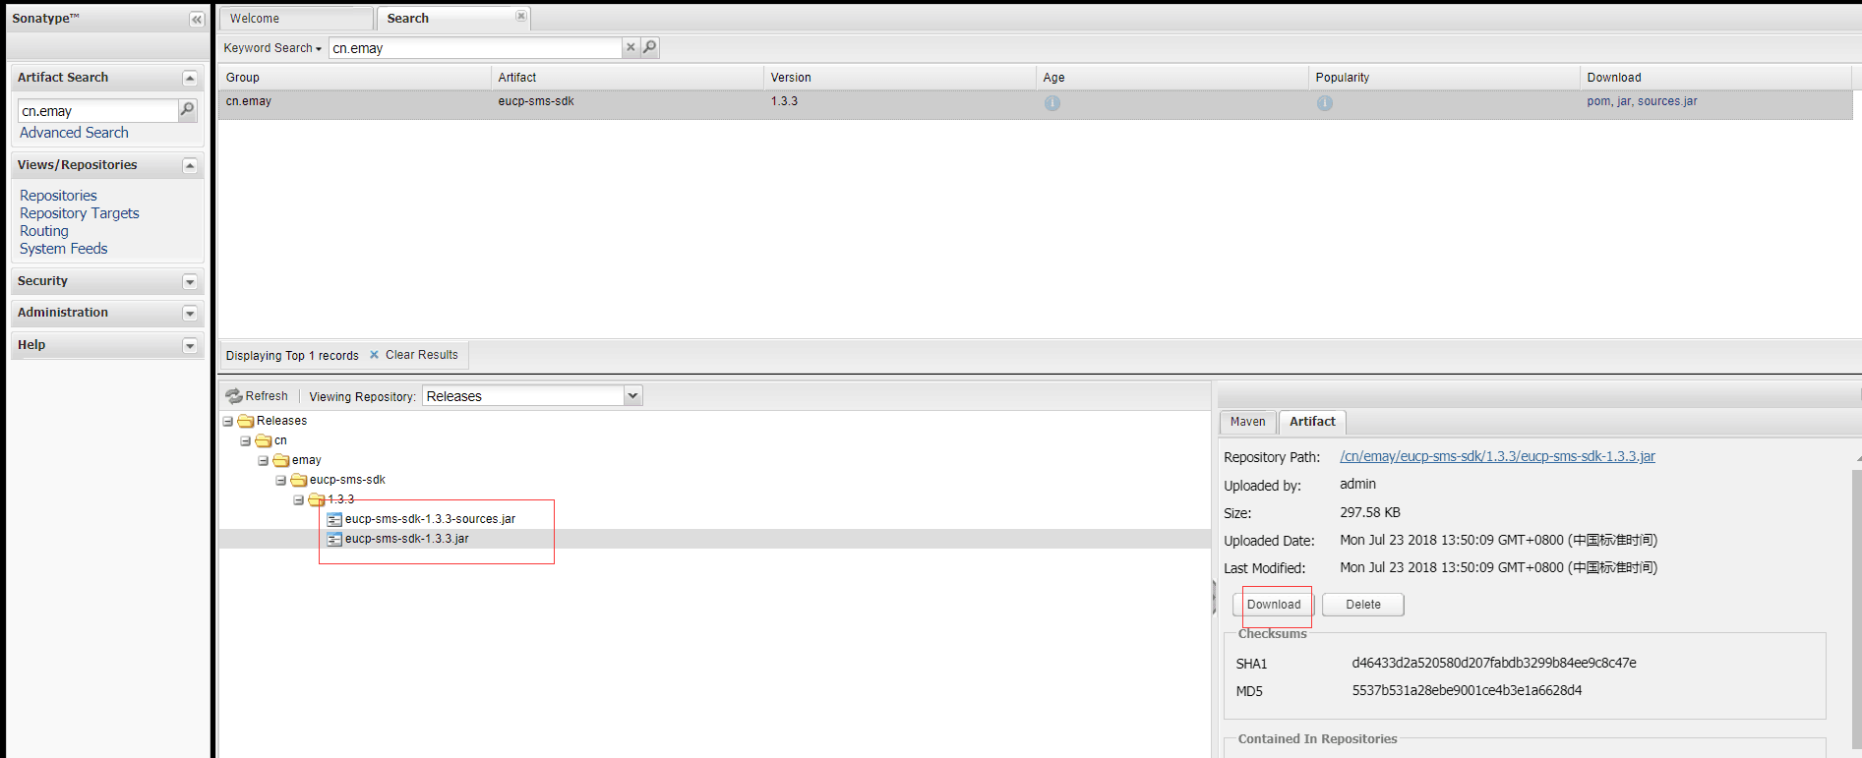Click the Download button
The height and width of the screenshot is (758, 1862).
(1273, 605)
